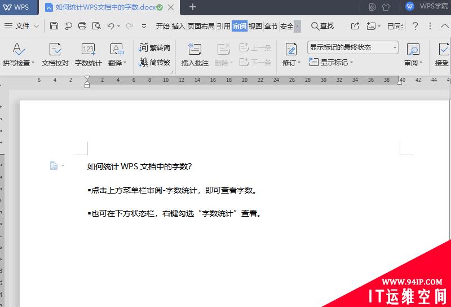Click the 修订 track changes icon
The width and height of the screenshot is (451, 307).
pyautogui.click(x=291, y=49)
